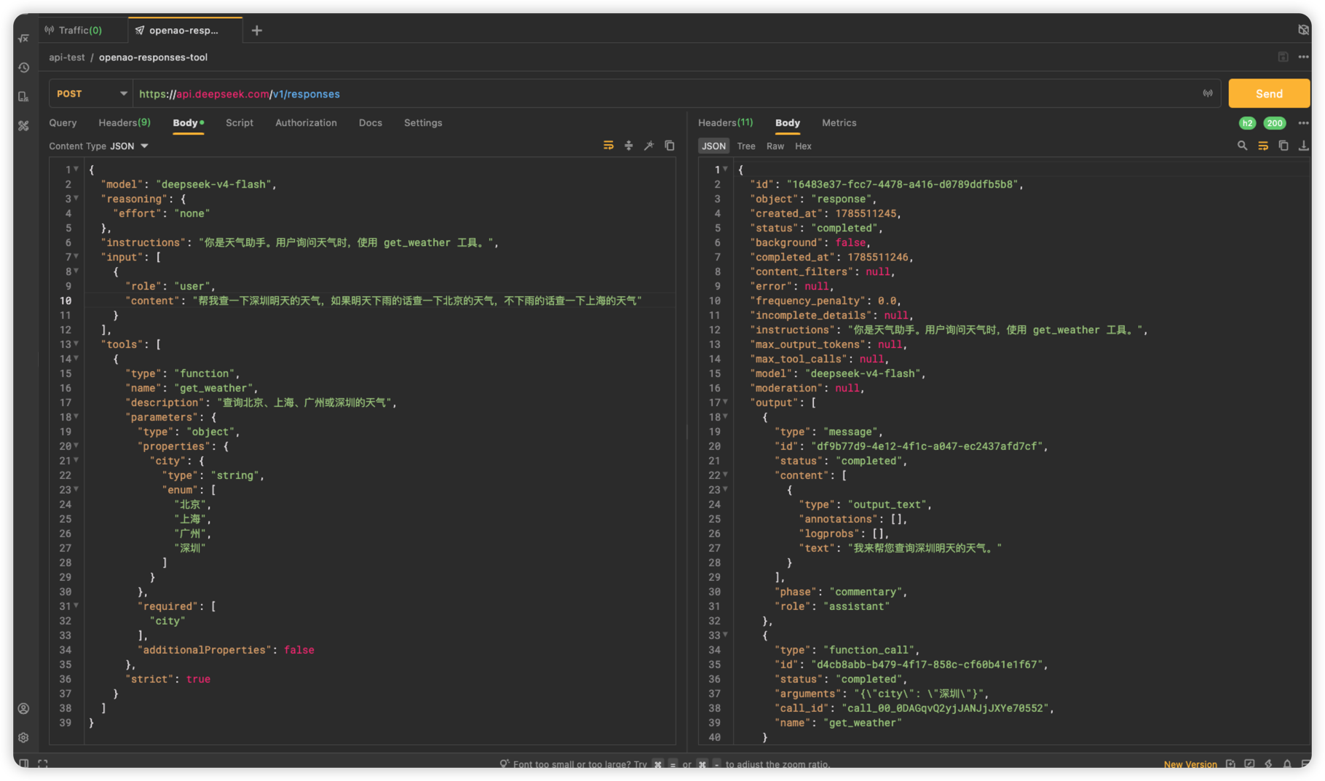Fold the content array at response line 22
This screenshot has height=781, width=1325.
point(725,475)
